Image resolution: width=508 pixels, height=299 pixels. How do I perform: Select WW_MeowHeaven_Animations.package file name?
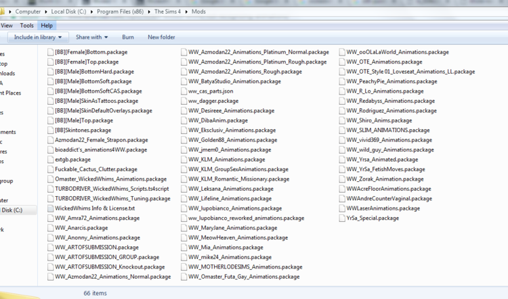click(238, 237)
